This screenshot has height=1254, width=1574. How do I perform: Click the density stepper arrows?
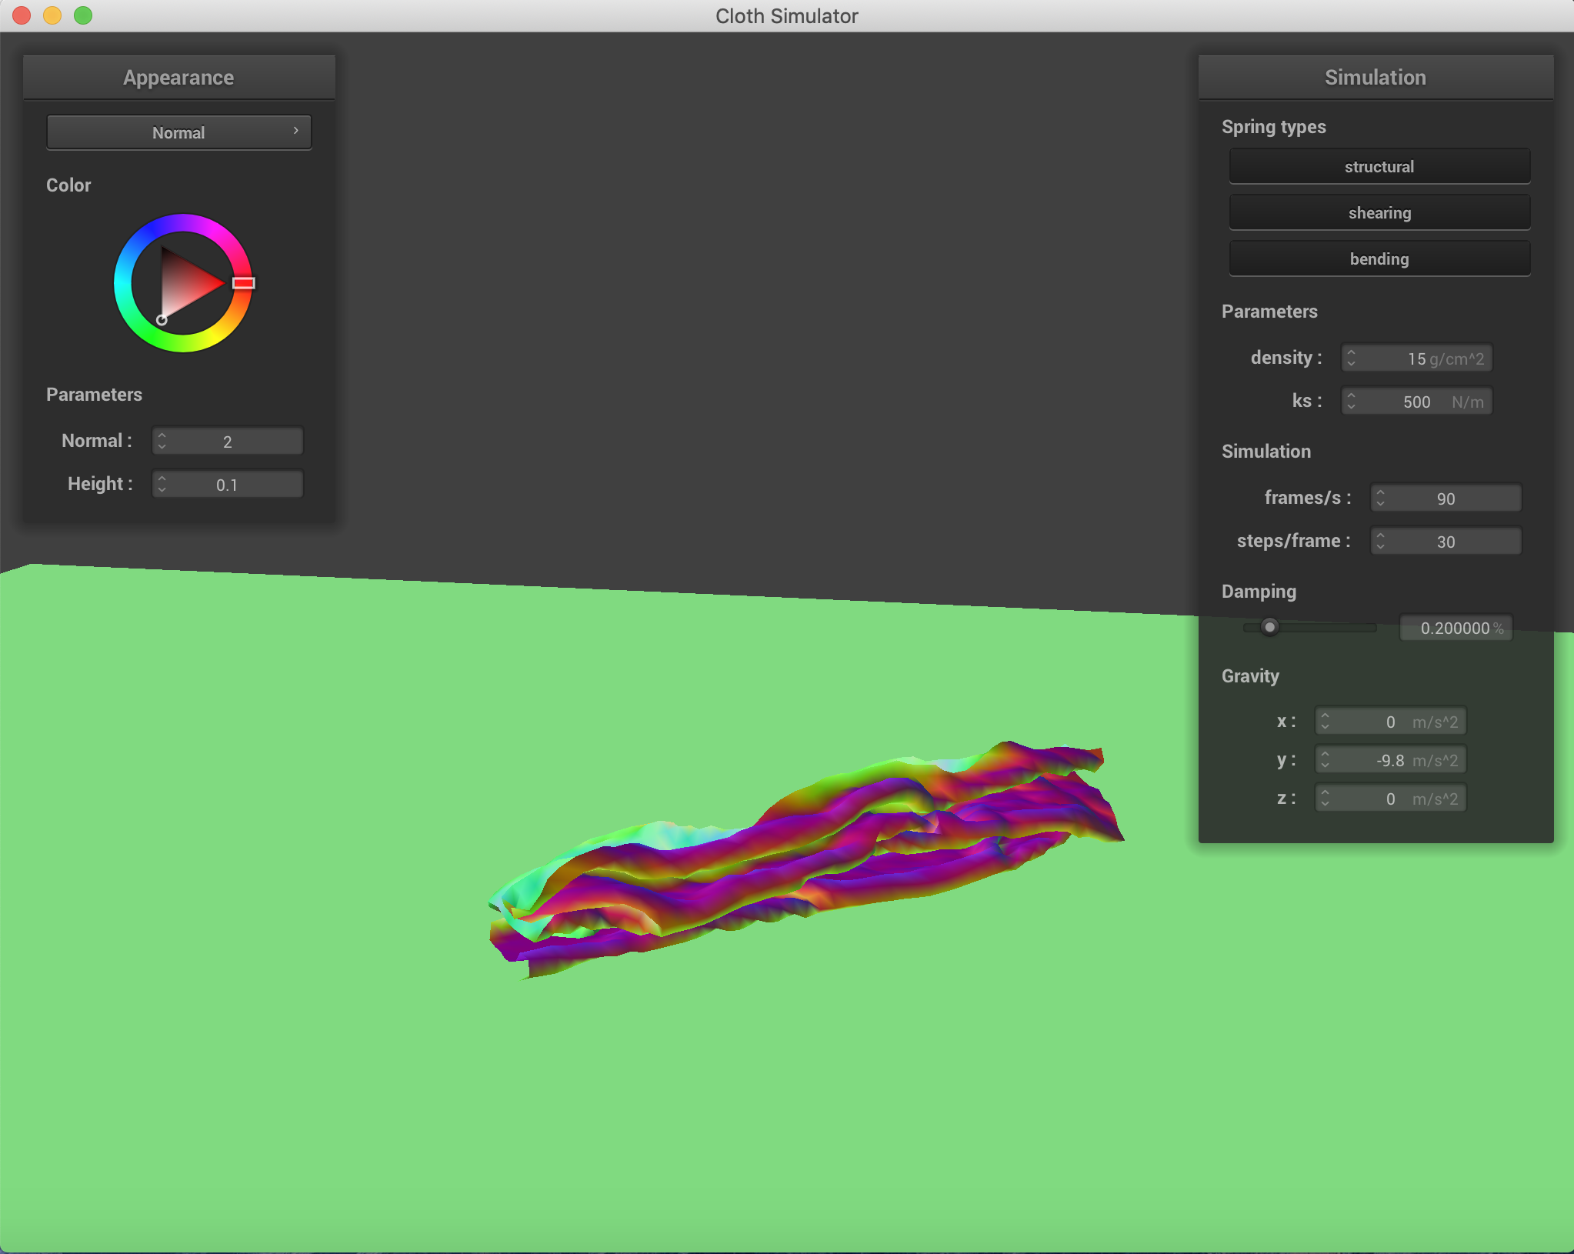1352,359
